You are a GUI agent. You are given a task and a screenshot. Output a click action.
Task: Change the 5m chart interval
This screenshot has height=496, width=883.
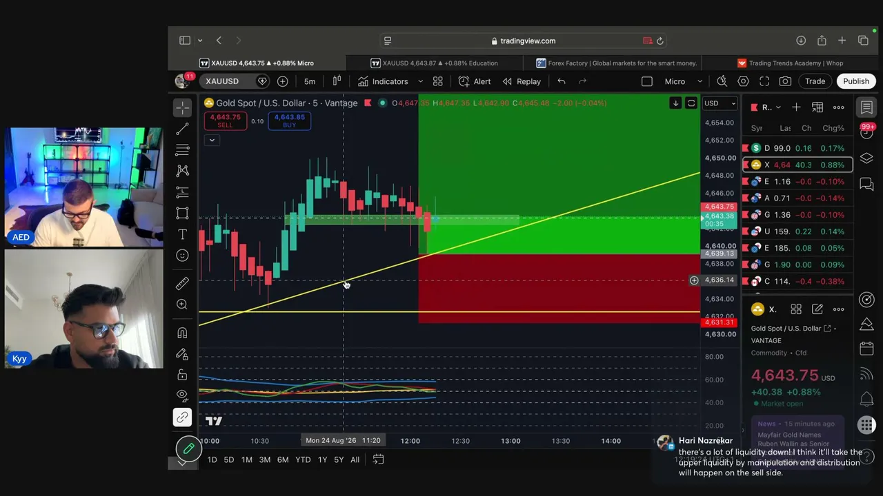coord(310,81)
